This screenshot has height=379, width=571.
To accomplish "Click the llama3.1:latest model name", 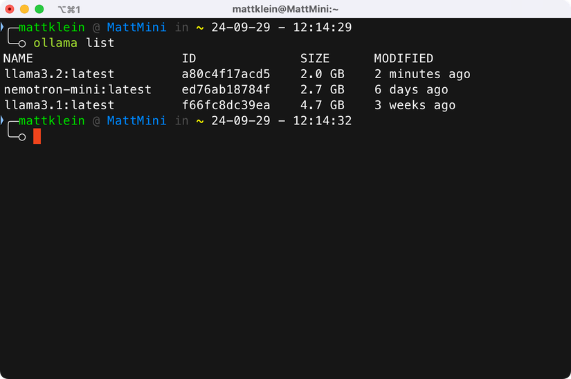I will click(x=60, y=105).
